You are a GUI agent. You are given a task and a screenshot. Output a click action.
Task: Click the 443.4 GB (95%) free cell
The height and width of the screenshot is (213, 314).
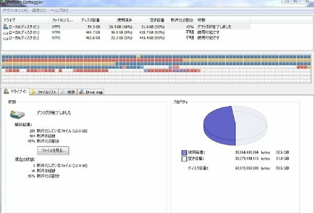152,38
